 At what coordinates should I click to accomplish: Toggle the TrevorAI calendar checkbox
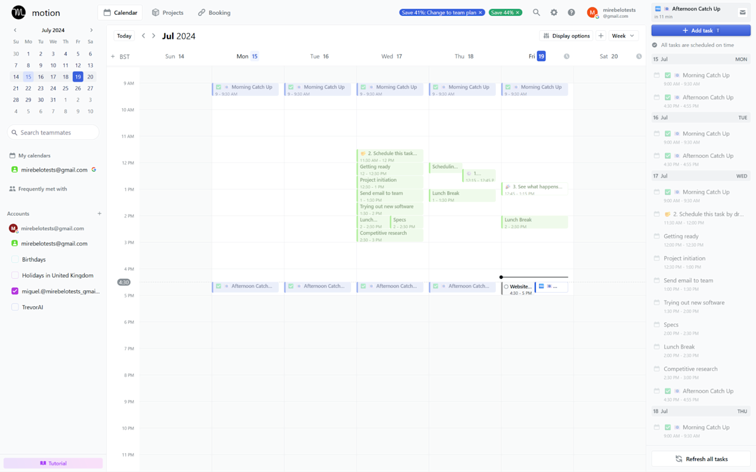[x=15, y=307]
